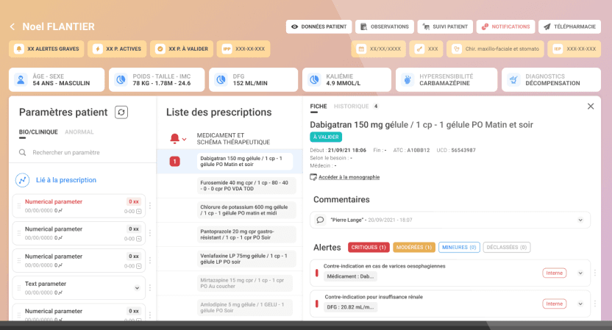Open the Données Patient view
The height and width of the screenshot is (330, 612).
319,26
